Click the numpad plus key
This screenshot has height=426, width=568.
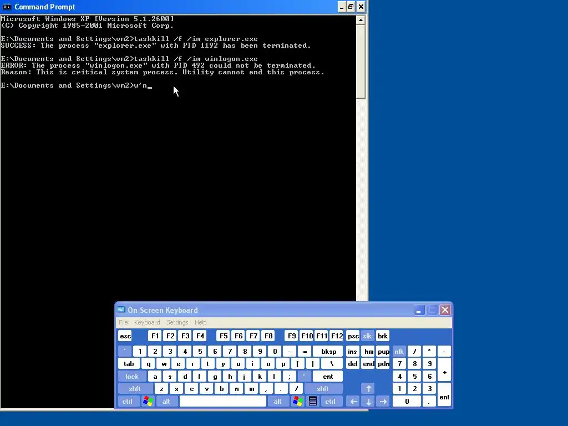(444, 370)
